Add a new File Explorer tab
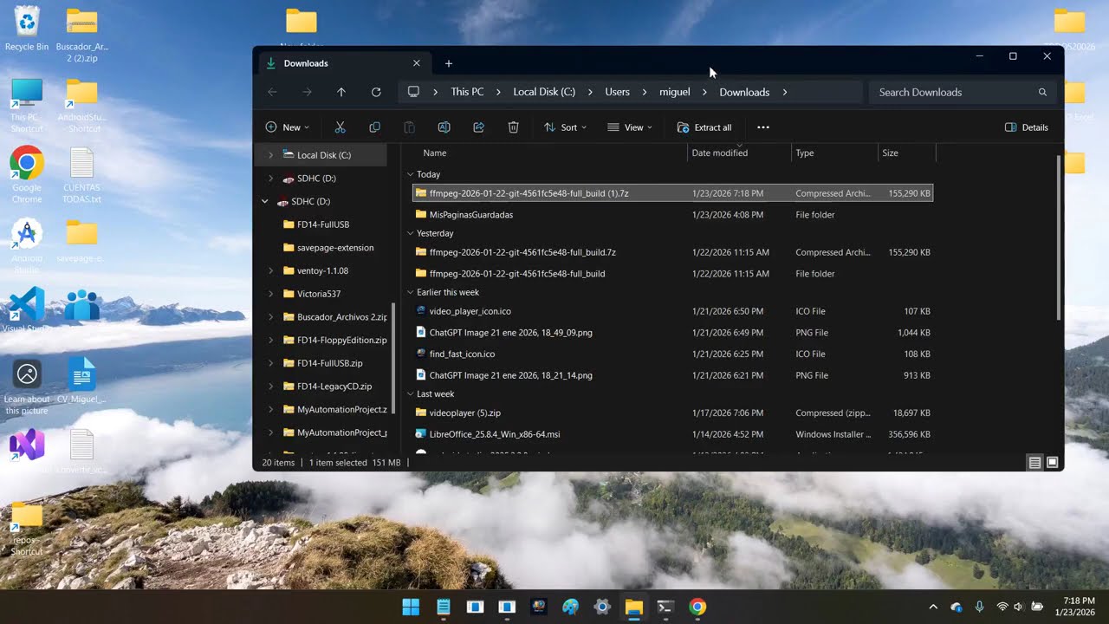This screenshot has height=624, width=1109. 448,63
